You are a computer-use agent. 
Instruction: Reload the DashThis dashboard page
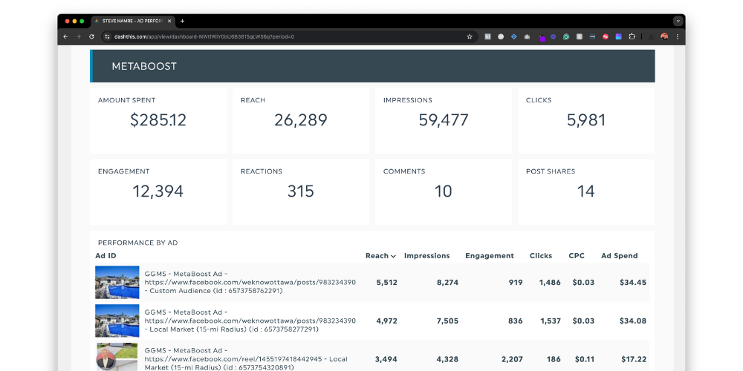(91, 36)
